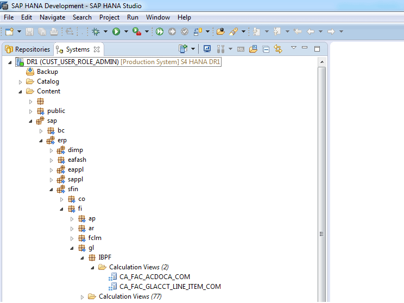Collapse the DR1 system node
This screenshot has width=404, height=303.
tap(10, 62)
